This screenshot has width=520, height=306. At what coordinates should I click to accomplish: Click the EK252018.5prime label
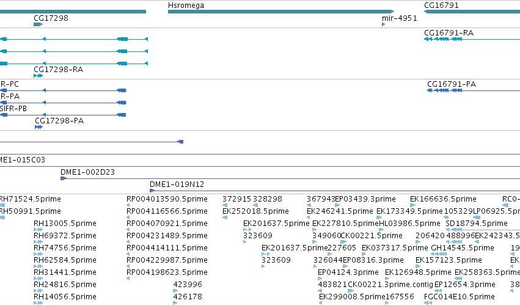pos(255,211)
